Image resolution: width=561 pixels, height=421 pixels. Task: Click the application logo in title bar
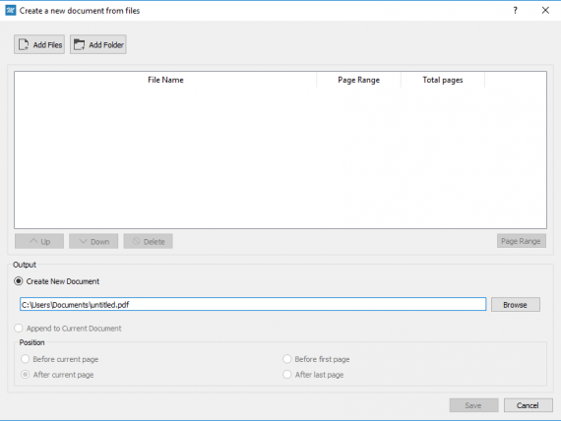(11, 11)
